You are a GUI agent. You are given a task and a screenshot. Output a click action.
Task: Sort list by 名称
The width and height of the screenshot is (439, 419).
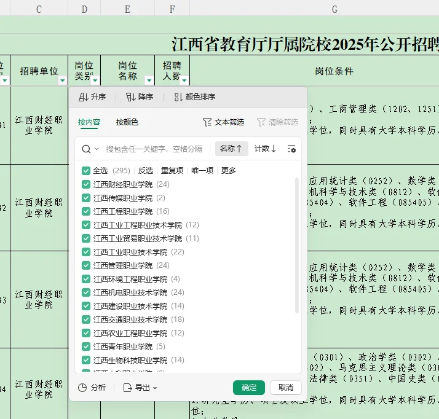pyautogui.click(x=232, y=149)
